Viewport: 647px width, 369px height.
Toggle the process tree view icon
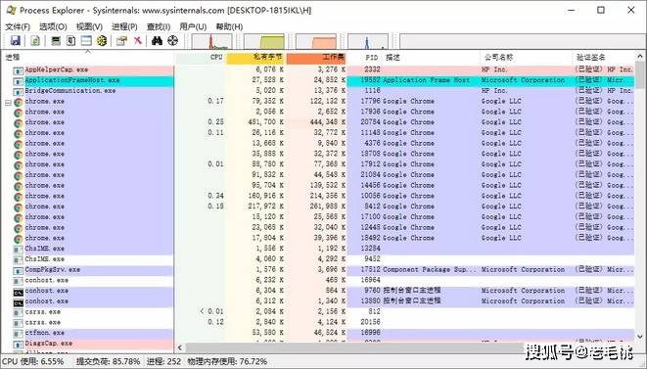tap(71, 40)
